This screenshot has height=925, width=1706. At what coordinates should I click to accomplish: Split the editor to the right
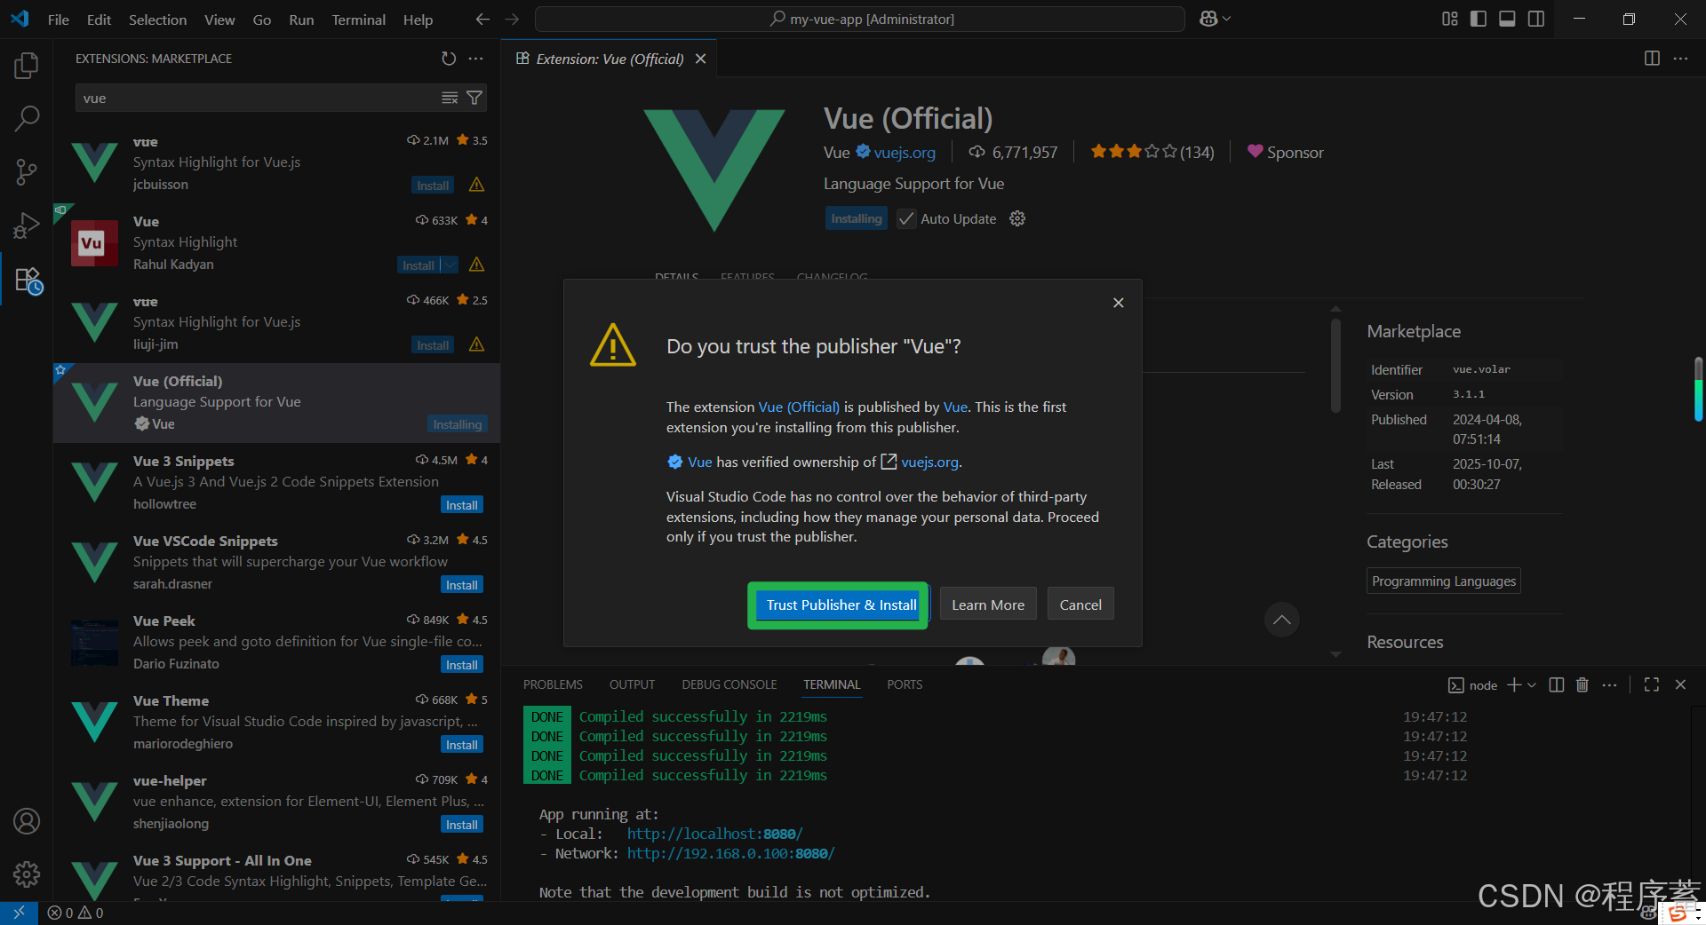(x=1652, y=59)
